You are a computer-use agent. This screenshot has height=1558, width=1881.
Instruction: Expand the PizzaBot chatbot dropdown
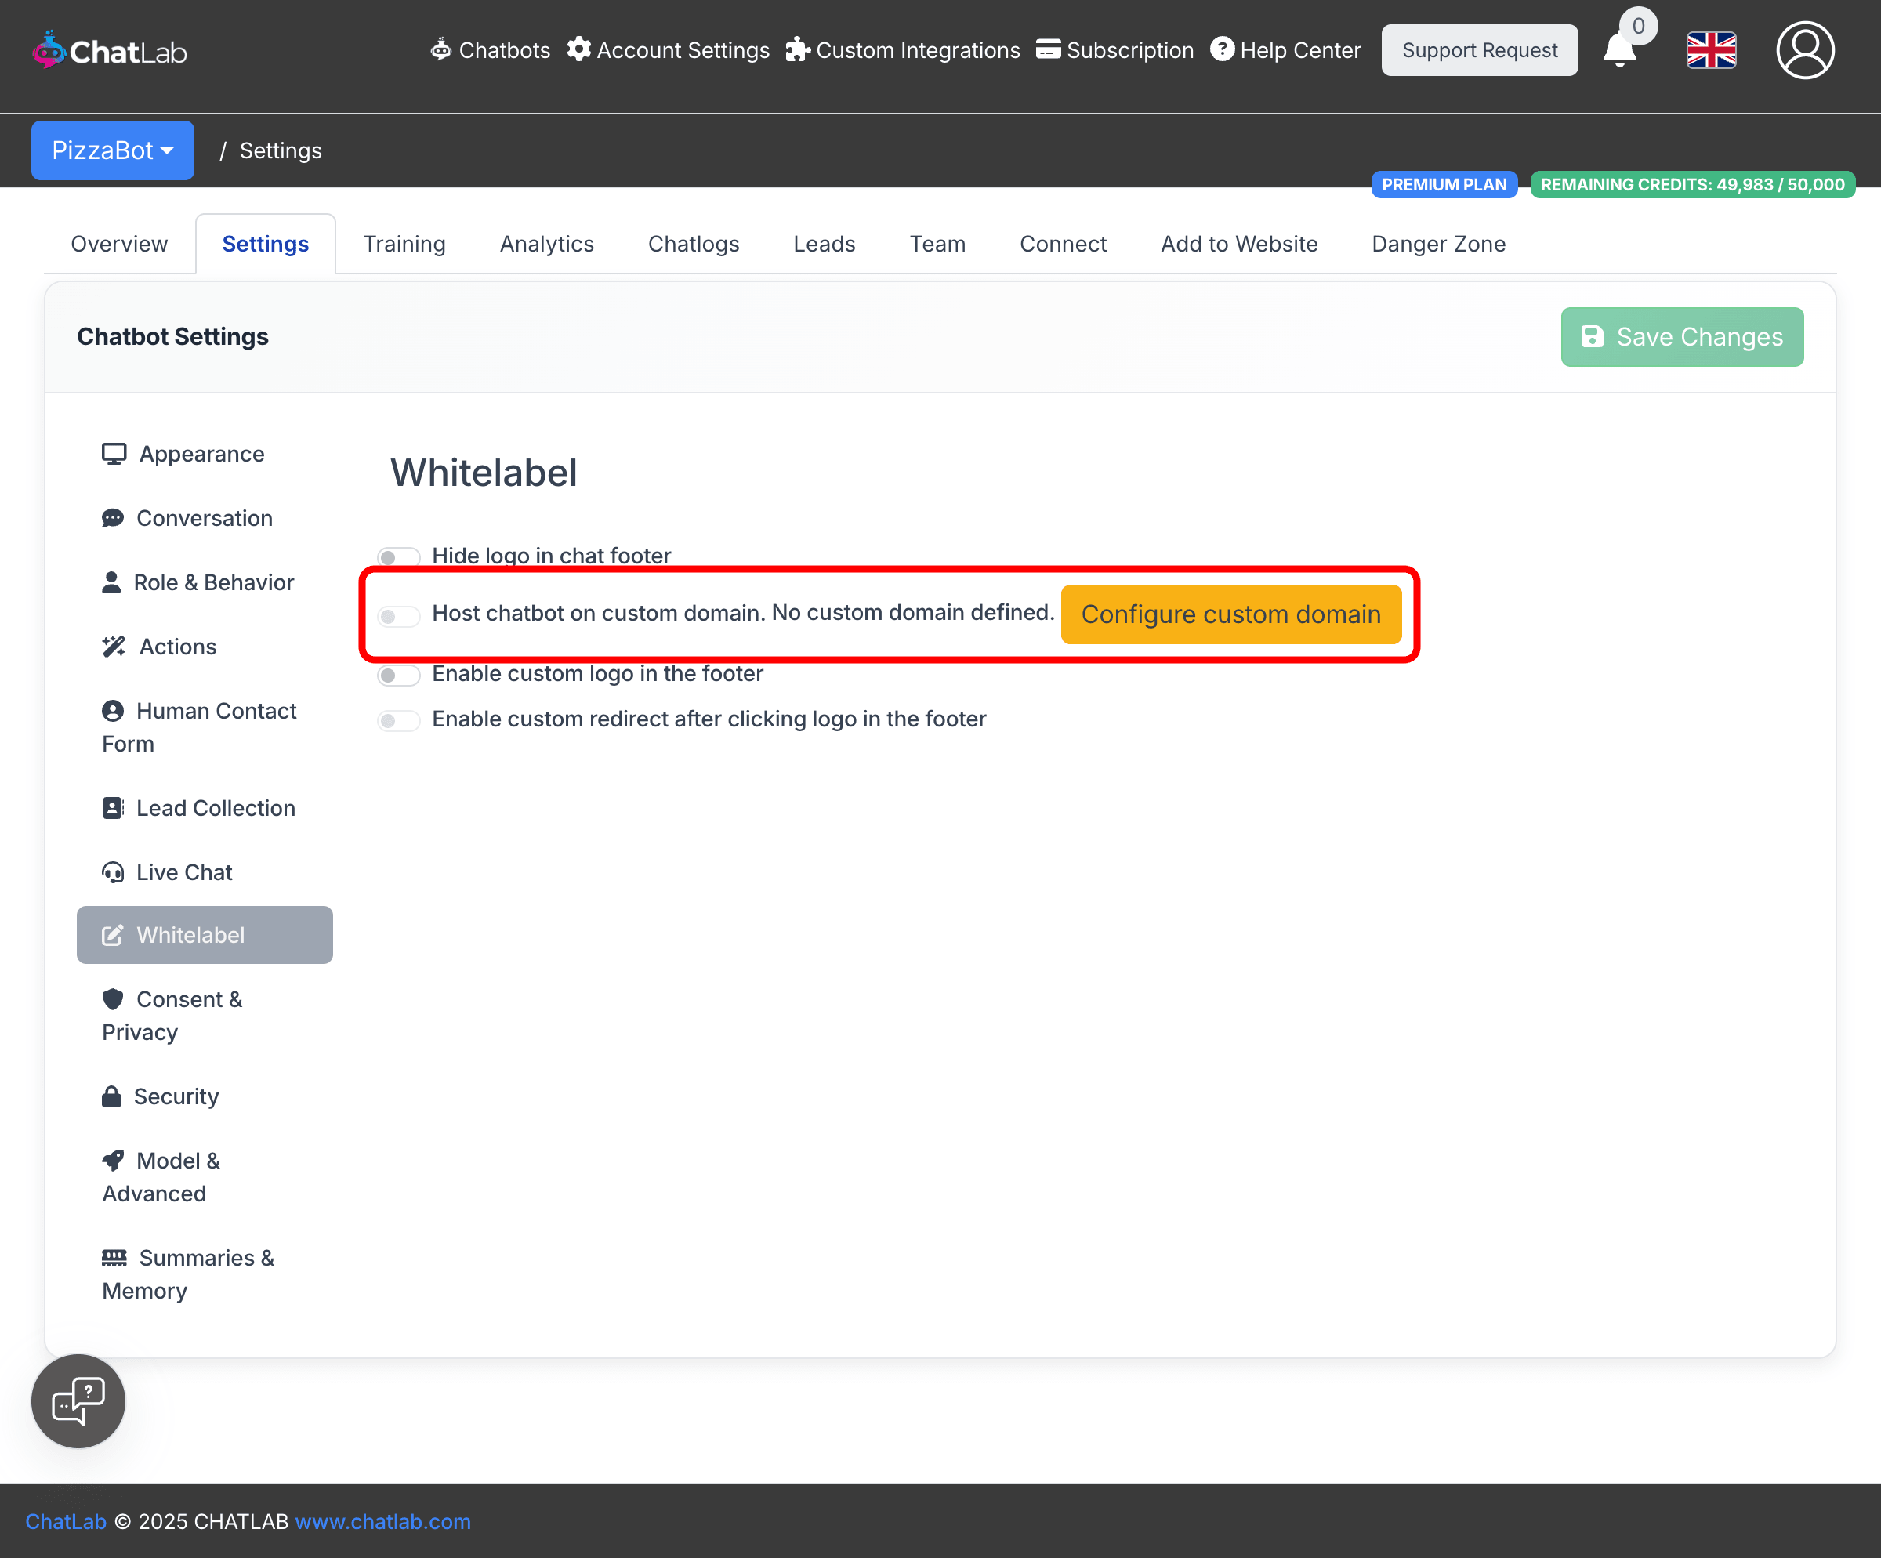[112, 150]
